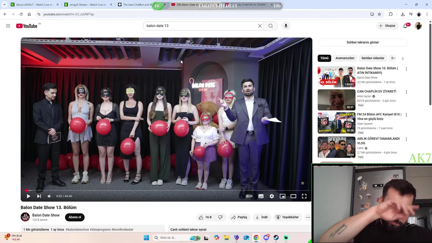This screenshot has width=432, height=243.
Task: Open player settings gear
Action: click(272, 196)
